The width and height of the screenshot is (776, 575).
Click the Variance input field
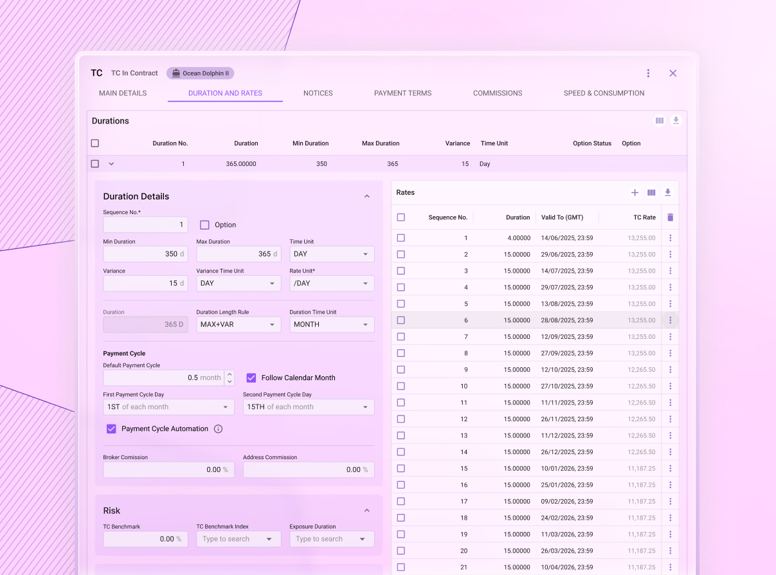coord(145,283)
